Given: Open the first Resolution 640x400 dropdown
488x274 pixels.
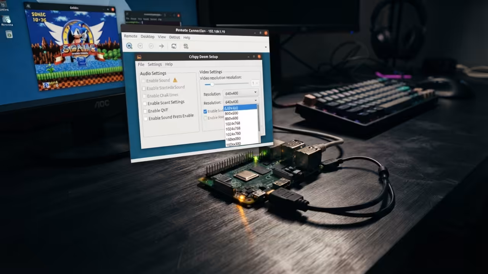Looking at the screenshot, I should point(241,93).
